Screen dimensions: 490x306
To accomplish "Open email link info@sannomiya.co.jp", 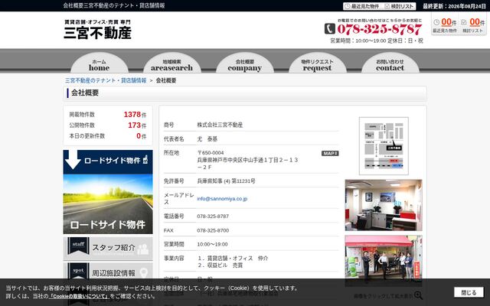I will pos(222,199).
